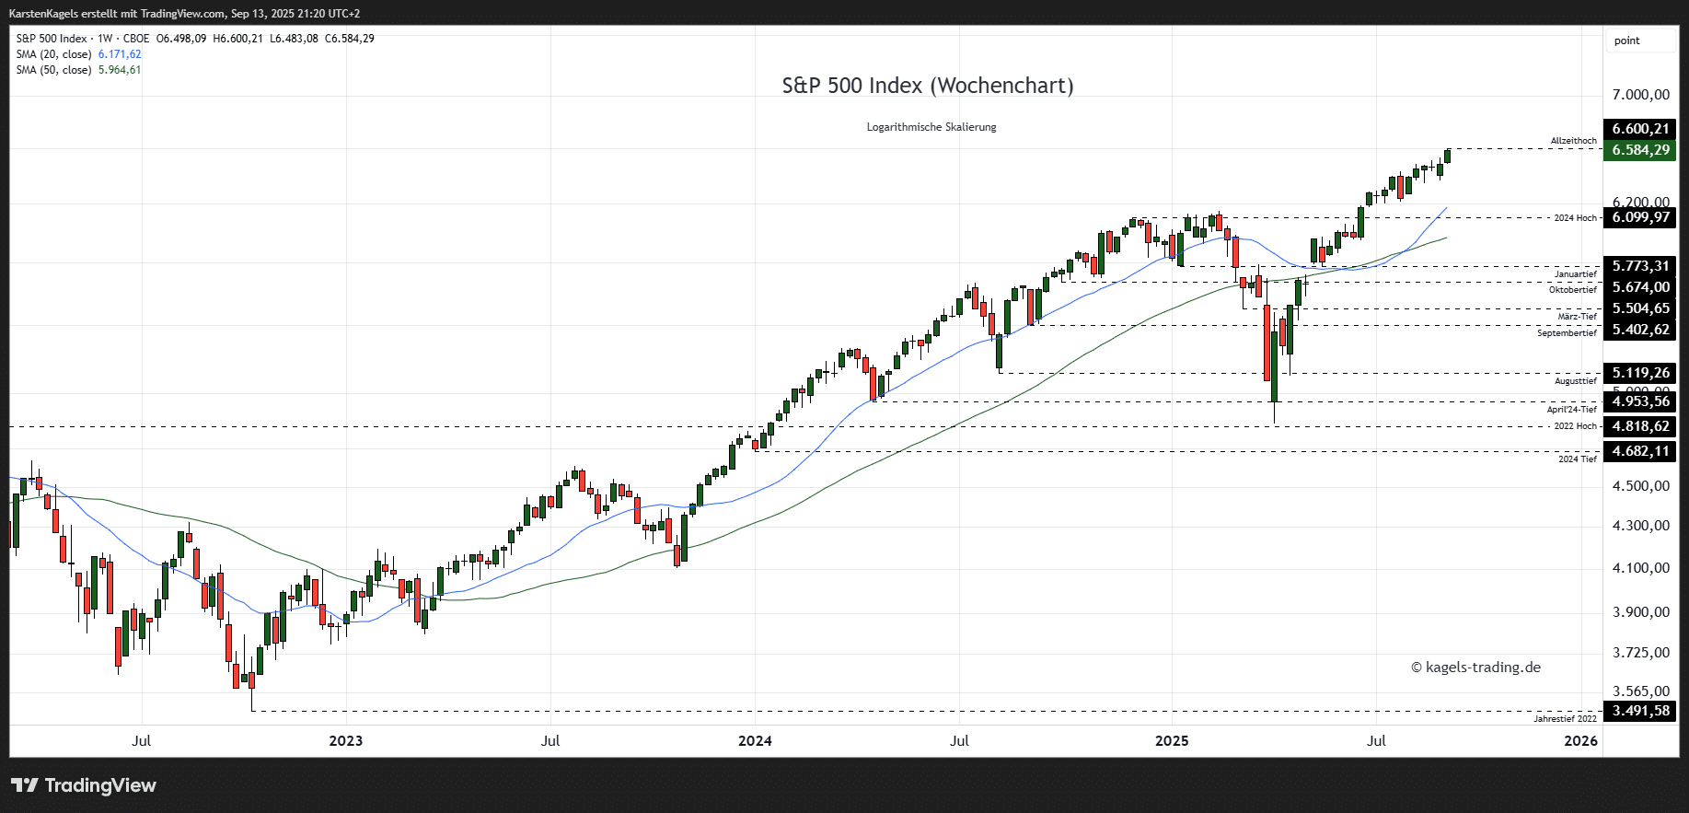1689x813 pixels.
Task: Select the 3.565,00 price axis value
Action: [x=1641, y=691]
